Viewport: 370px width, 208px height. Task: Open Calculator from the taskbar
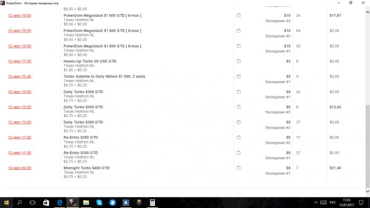(x=152, y=203)
